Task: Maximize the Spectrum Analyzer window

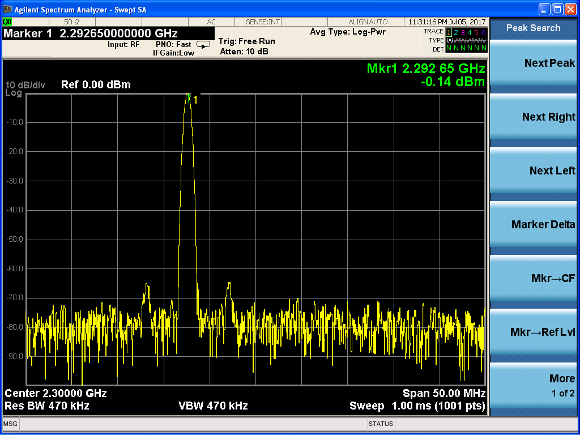Action: (557, 9)
